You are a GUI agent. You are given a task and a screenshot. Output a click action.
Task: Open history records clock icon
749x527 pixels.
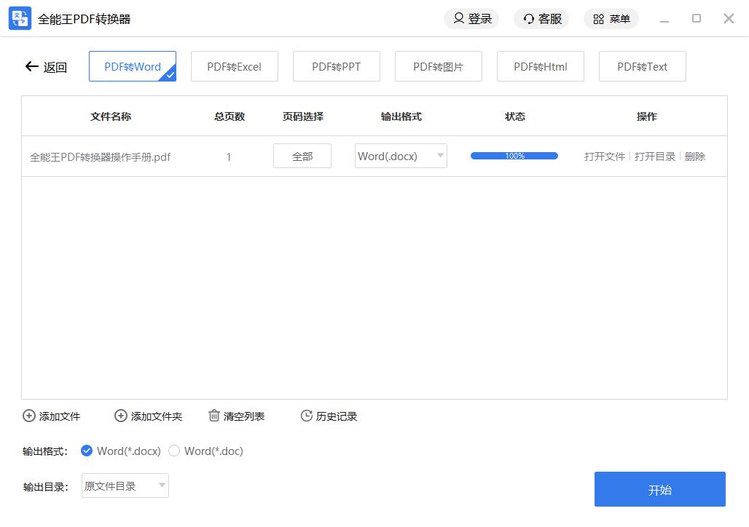click(307, 416)
